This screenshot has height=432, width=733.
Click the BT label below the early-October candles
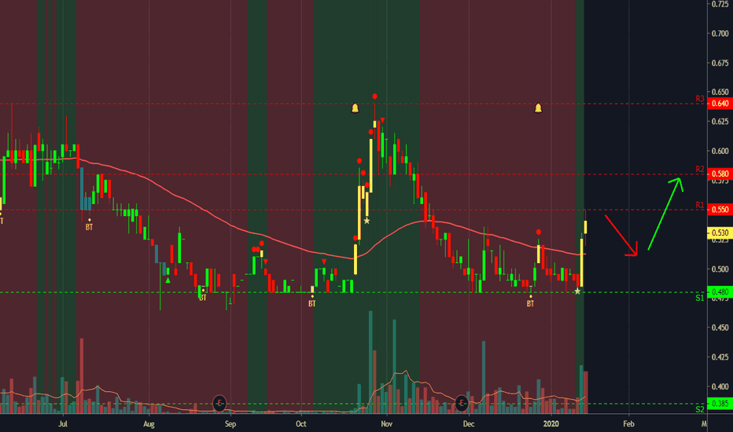pos(311,304)
